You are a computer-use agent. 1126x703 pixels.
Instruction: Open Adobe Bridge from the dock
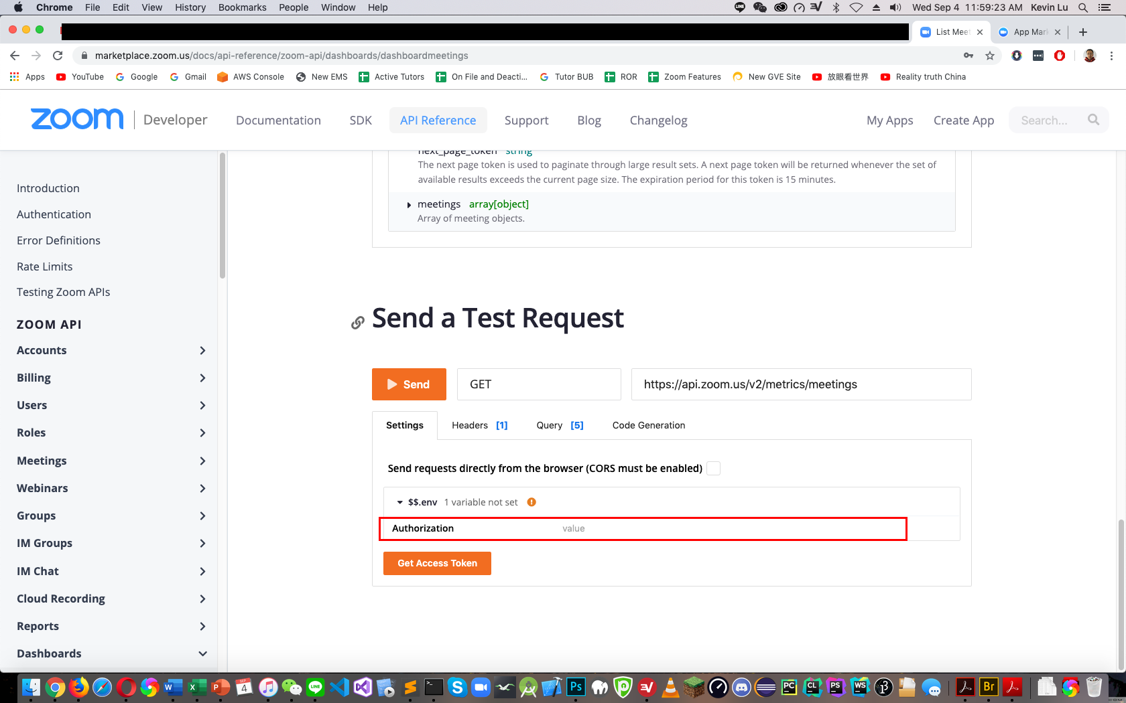tap(989, 687)
